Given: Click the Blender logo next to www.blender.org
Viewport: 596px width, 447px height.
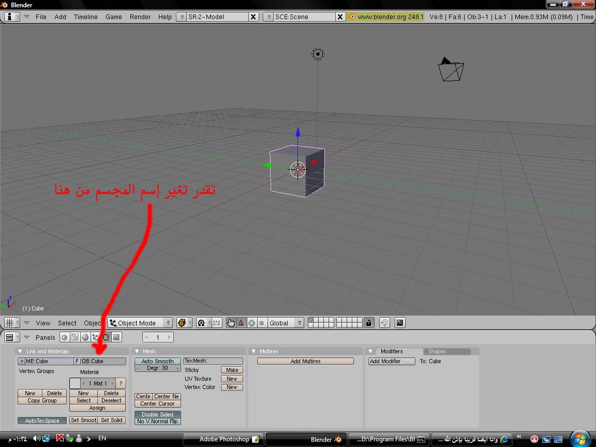Looking at the screenshot, I should coord(352,17).
